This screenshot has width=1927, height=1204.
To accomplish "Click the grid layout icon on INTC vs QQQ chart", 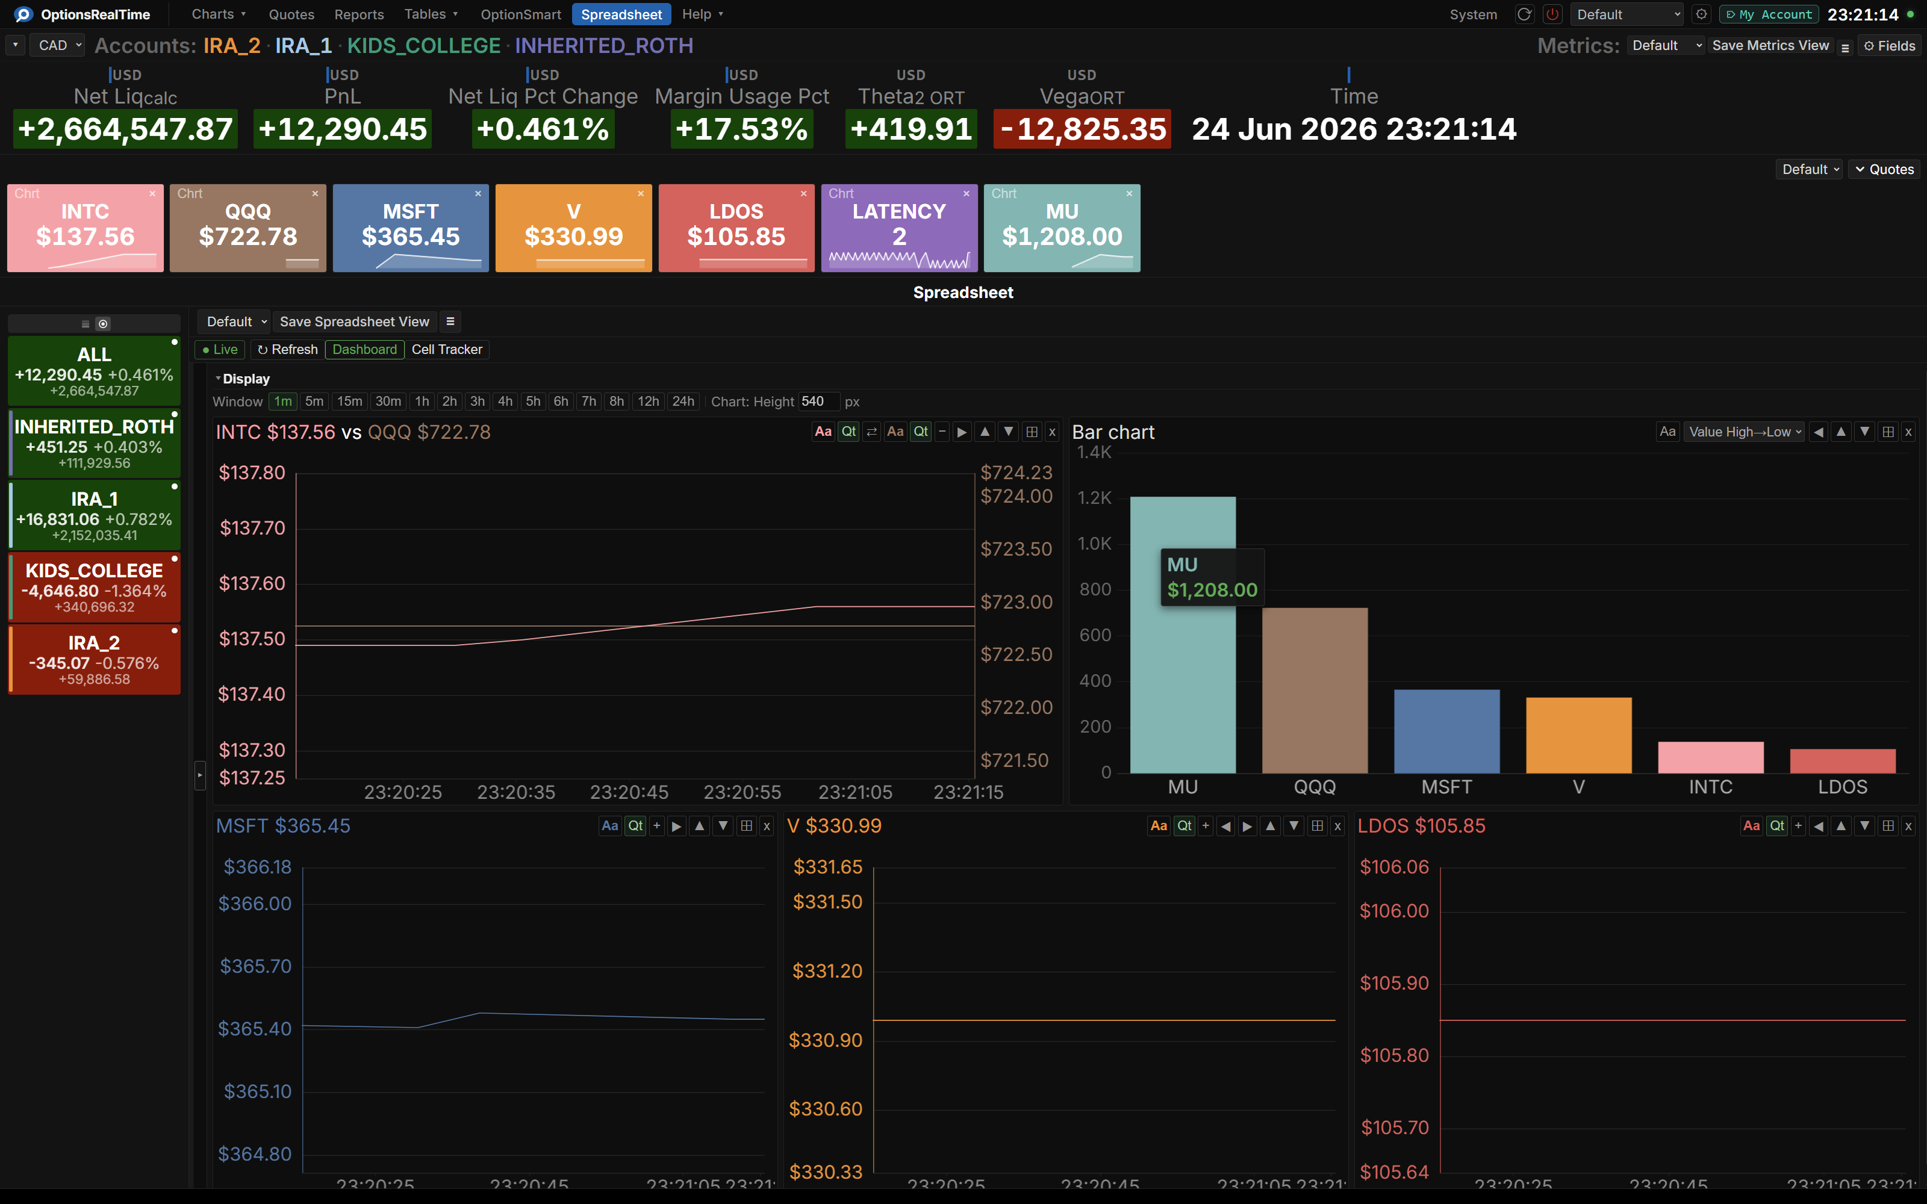I will [1032, 432].
